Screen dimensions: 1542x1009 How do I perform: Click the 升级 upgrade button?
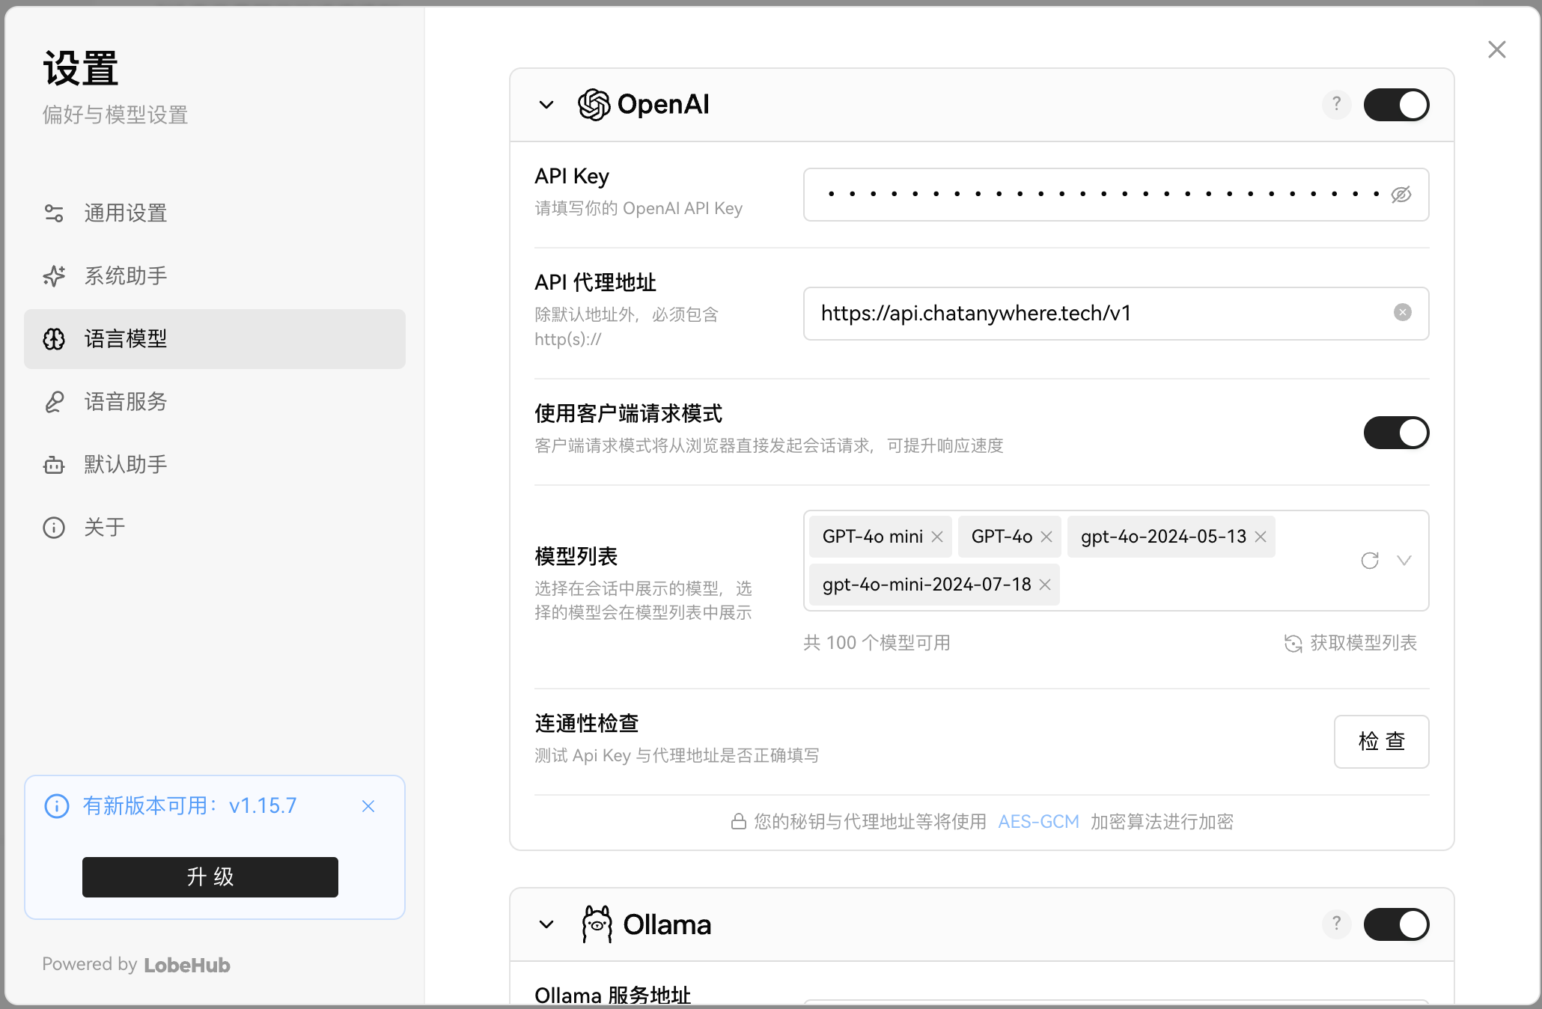(210, 877)
